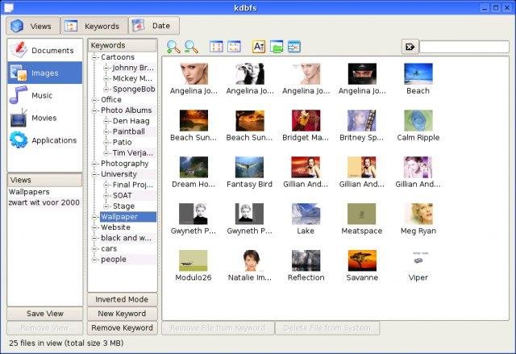Select the Stage keyword

(123, 206)
